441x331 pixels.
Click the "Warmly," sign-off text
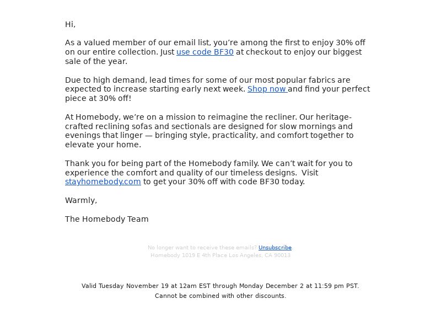[81, 200]
